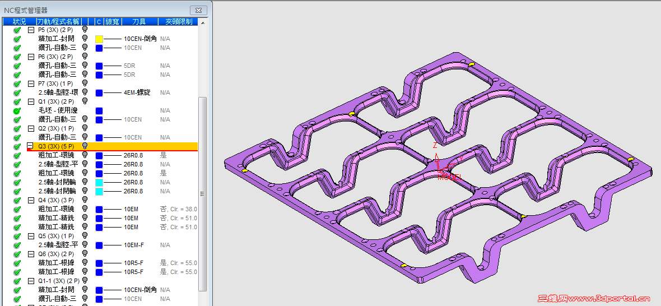Collapse the Q4 (3X) toolpath group
The height and width of the screenshot is (306, 661).
pyautogui.click(x=31, y=200)
